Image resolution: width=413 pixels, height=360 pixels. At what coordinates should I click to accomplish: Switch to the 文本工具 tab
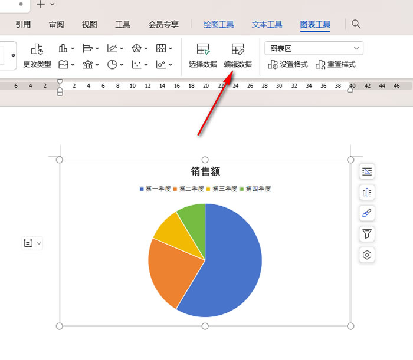267,25
